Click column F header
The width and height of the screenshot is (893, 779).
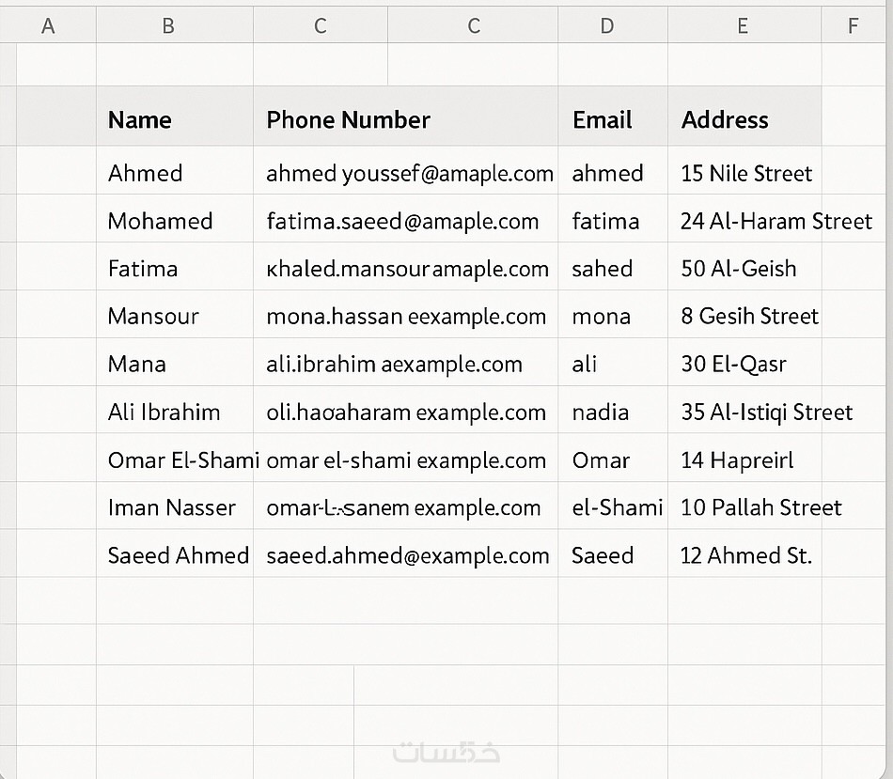point(853,26)
